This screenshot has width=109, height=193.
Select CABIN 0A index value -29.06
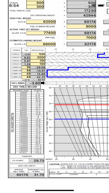pos(38,67)
